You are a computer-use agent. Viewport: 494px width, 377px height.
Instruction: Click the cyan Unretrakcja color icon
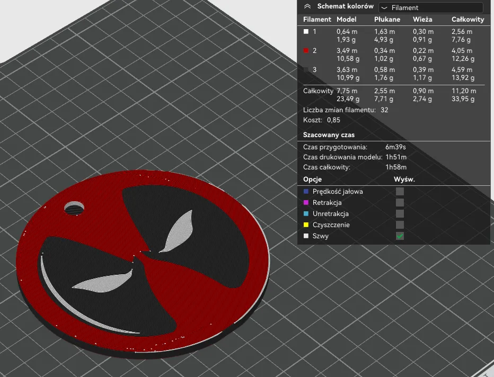point(306,214)
